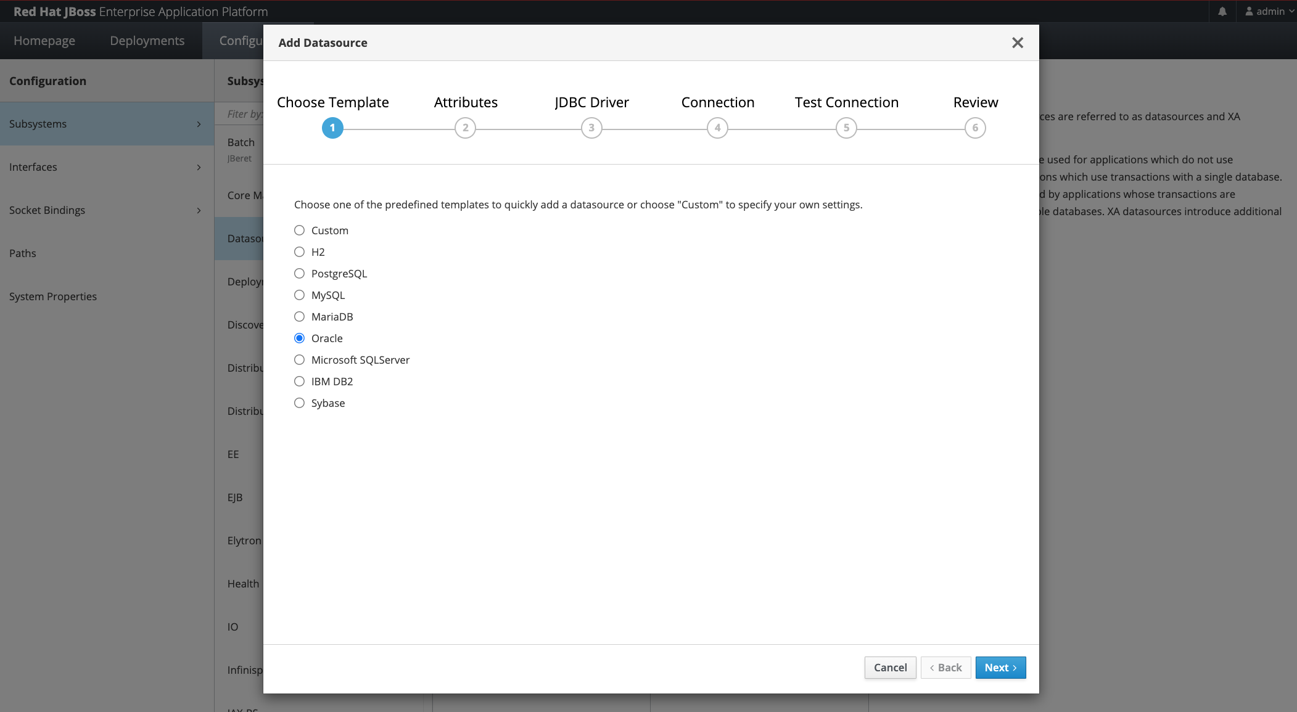
Task: Pick the Sybase template option
Action: tap(299, 403)
